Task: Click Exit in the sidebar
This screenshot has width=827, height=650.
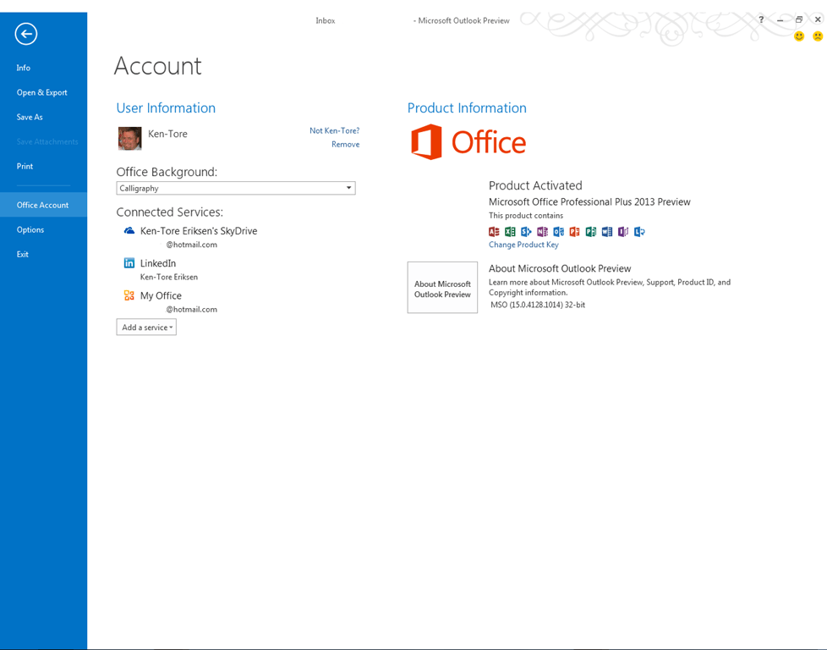Action: coord(23,255)
